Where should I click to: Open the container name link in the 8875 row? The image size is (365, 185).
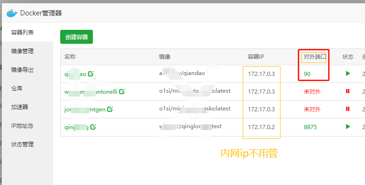click(x=77, y=127)
